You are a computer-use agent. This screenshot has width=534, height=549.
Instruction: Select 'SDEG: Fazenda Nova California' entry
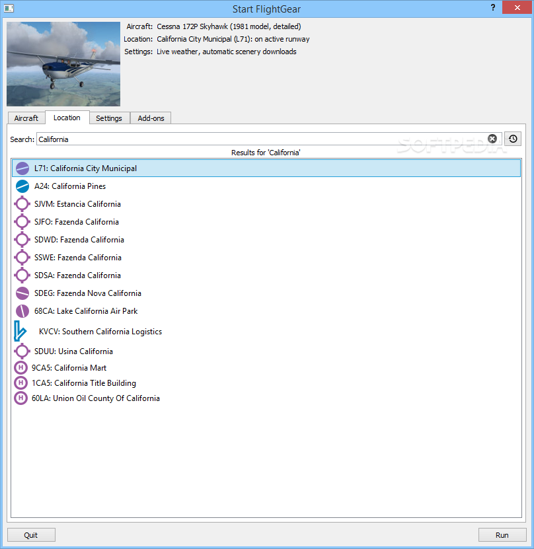(x=266, y=293)
